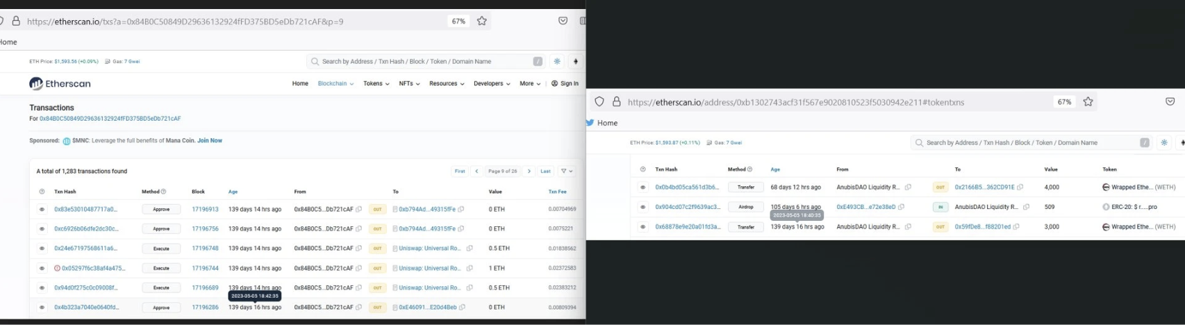Screen dimensions: 1185x325
Task: Bookmark the right address page with star icon
Action: coord(1088,102)
